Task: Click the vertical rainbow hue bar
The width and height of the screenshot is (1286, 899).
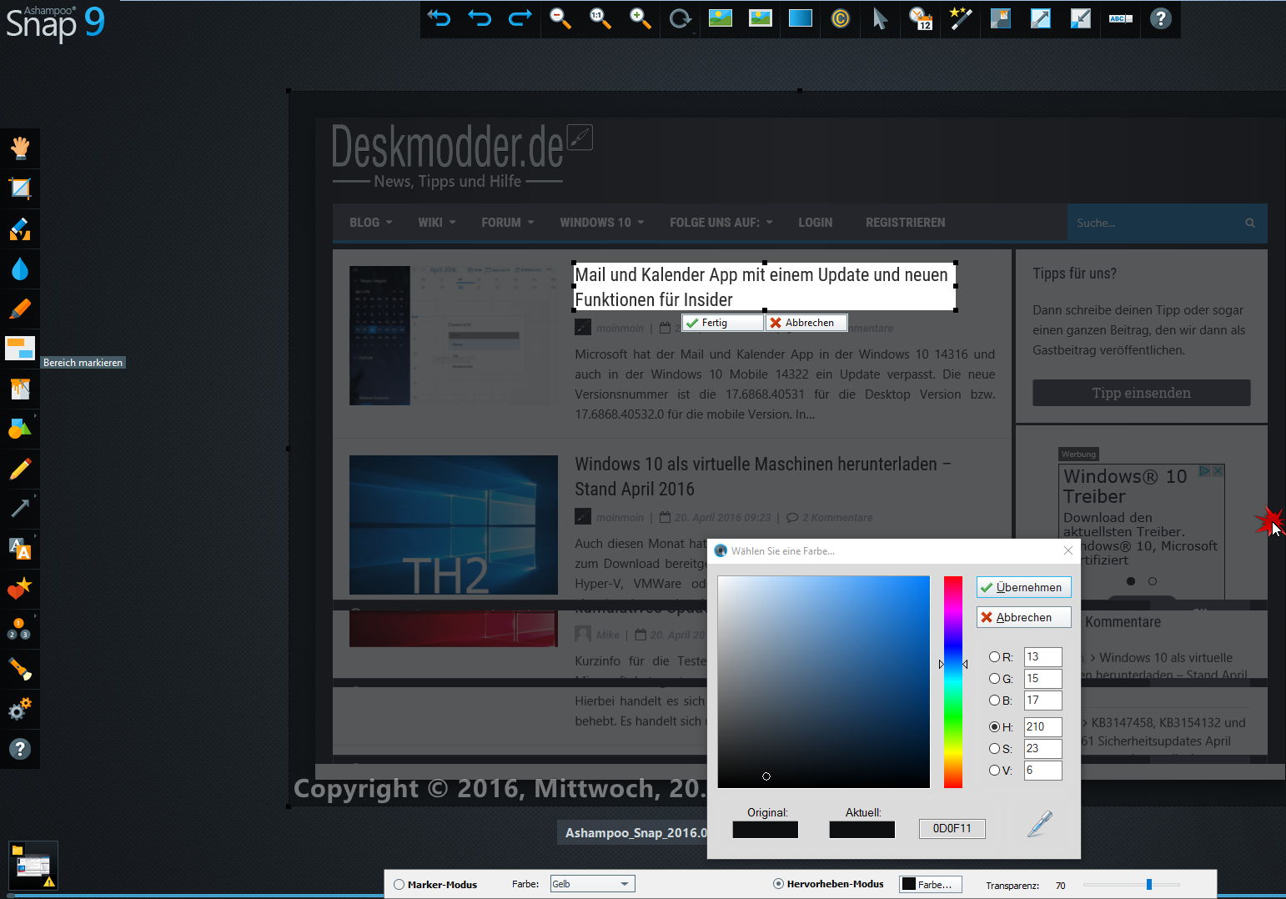Action: click(x=953, y=681)
